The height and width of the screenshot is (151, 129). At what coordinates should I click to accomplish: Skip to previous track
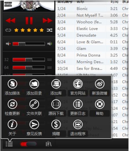pyautogui.click(x=10, y=21)
